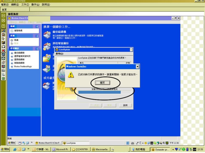Close the Windows Installer dialog with its X

tap(137, 67)
